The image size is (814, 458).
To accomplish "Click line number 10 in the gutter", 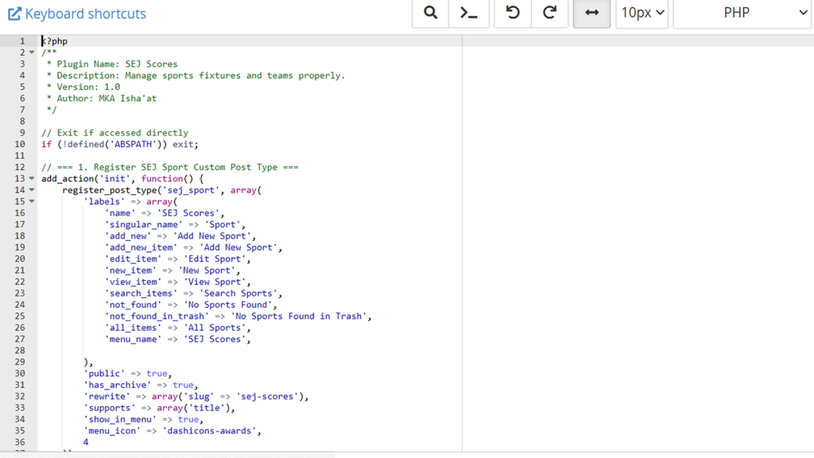I will 20,144.
